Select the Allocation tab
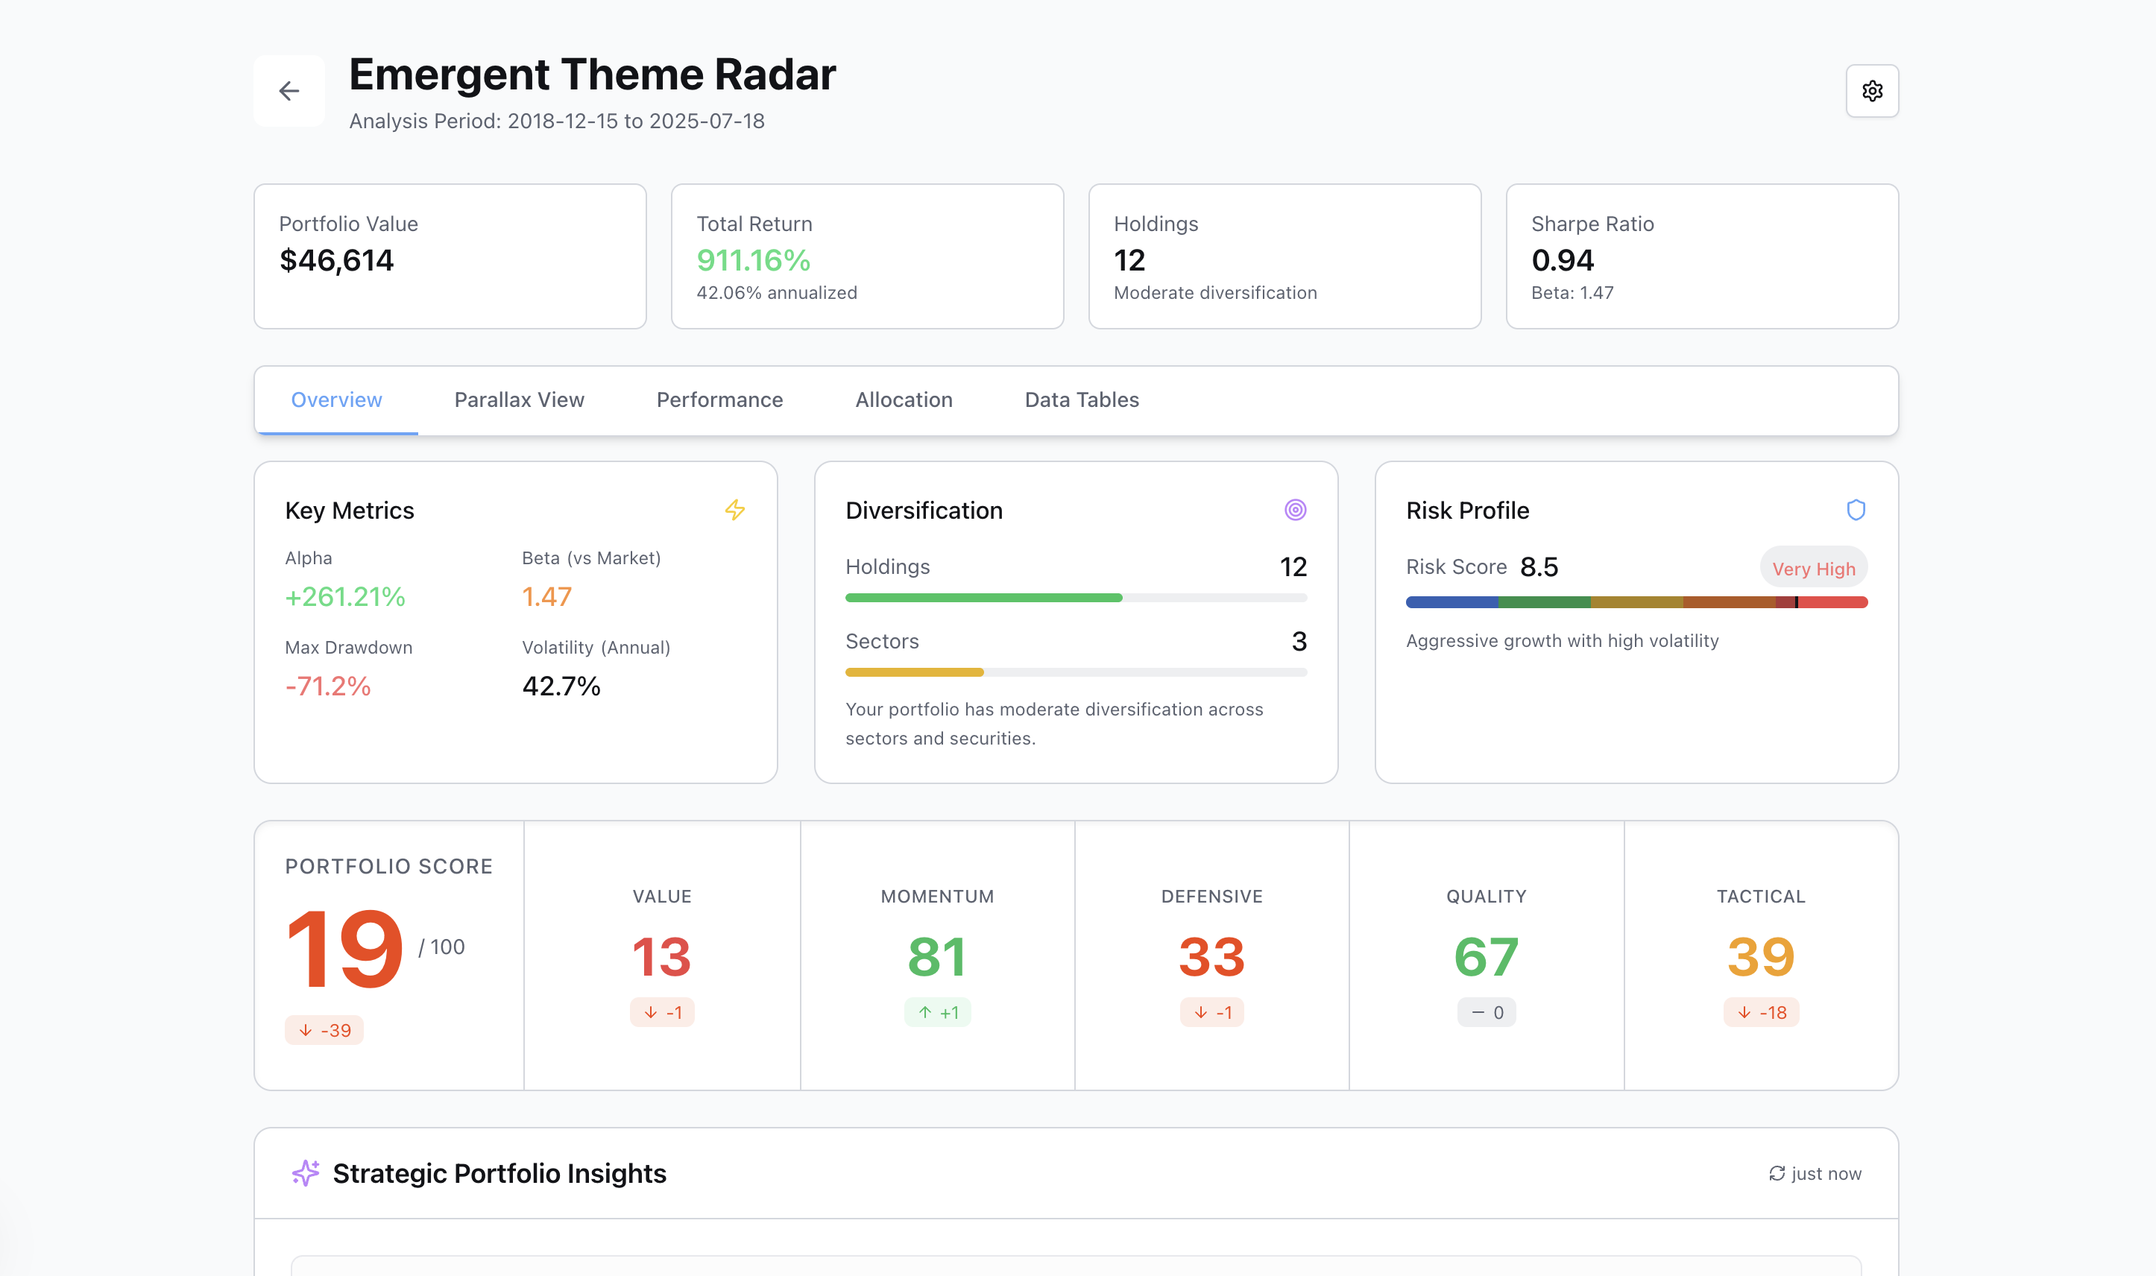 903,399
